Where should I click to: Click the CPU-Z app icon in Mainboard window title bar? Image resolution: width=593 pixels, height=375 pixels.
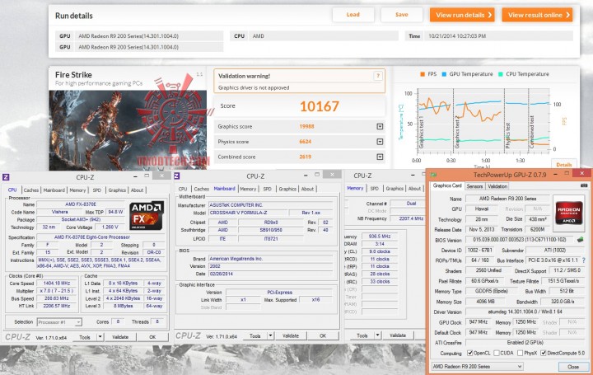tap(176, 176)
